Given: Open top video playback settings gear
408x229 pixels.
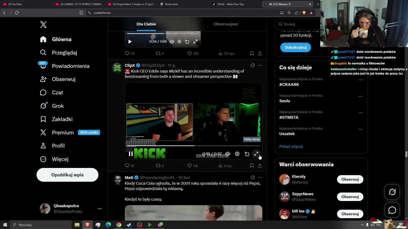Looking at the screenshot, I should pyautogui.click(x=179, y=42).
